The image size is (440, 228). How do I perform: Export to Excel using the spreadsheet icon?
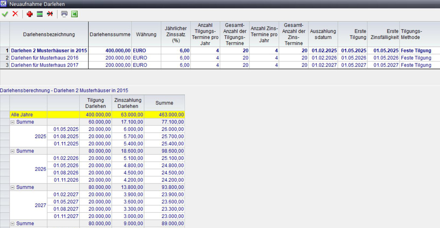pos(74,14)
